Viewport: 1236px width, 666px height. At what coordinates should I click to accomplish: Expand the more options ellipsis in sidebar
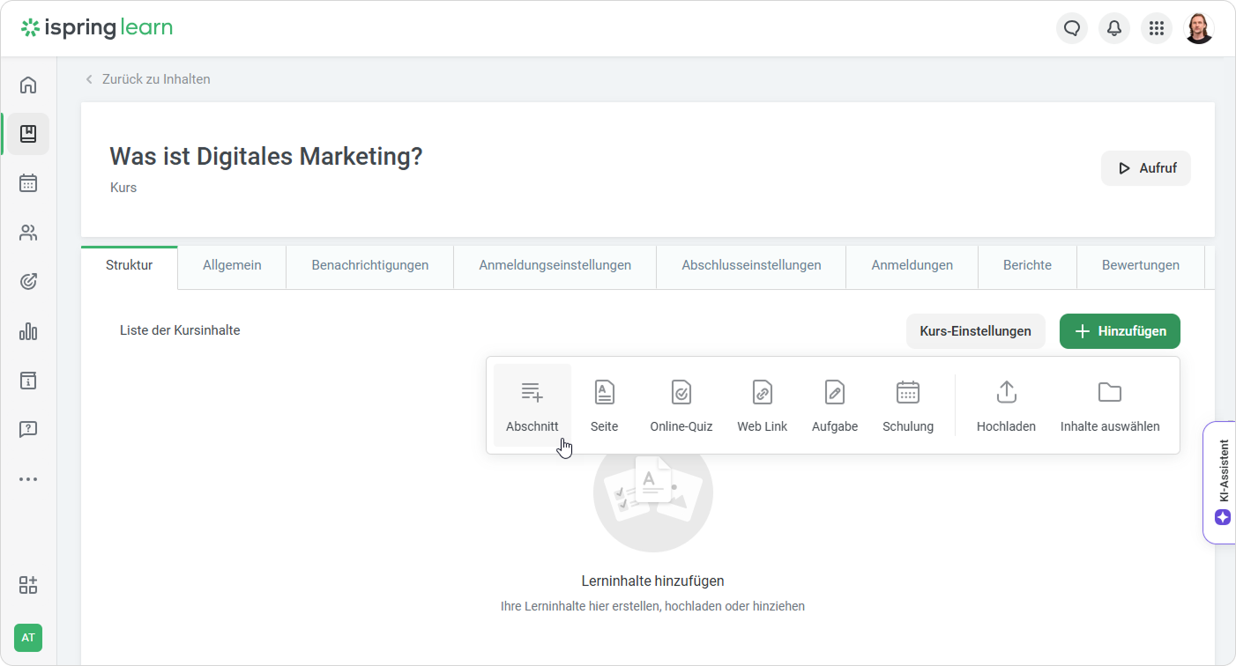click(28, 479)
